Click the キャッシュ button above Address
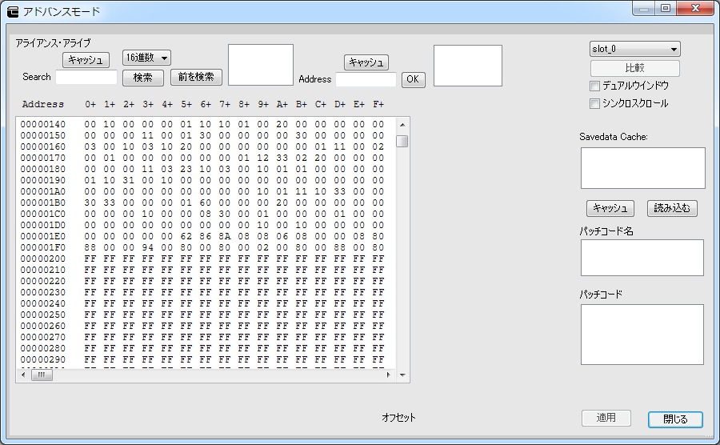 [366, 62]
